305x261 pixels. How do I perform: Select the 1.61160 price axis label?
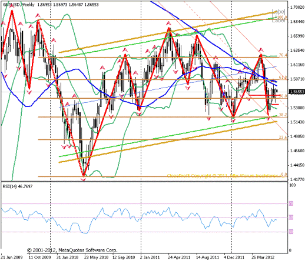[297, 65]
